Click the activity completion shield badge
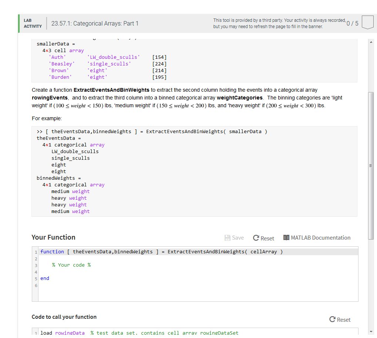 367,22
